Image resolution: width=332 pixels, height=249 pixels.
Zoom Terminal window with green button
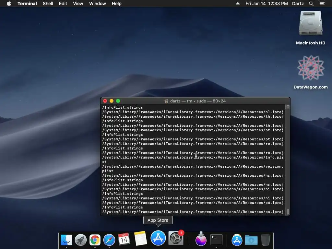coord(118,101)
